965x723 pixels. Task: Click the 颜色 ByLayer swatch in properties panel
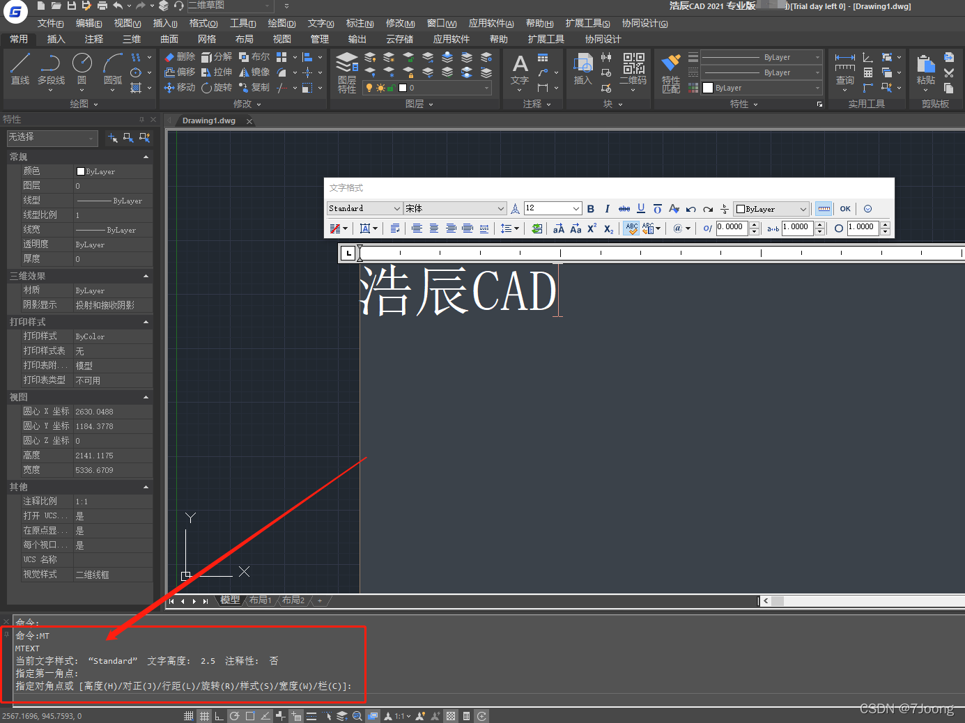81,171
